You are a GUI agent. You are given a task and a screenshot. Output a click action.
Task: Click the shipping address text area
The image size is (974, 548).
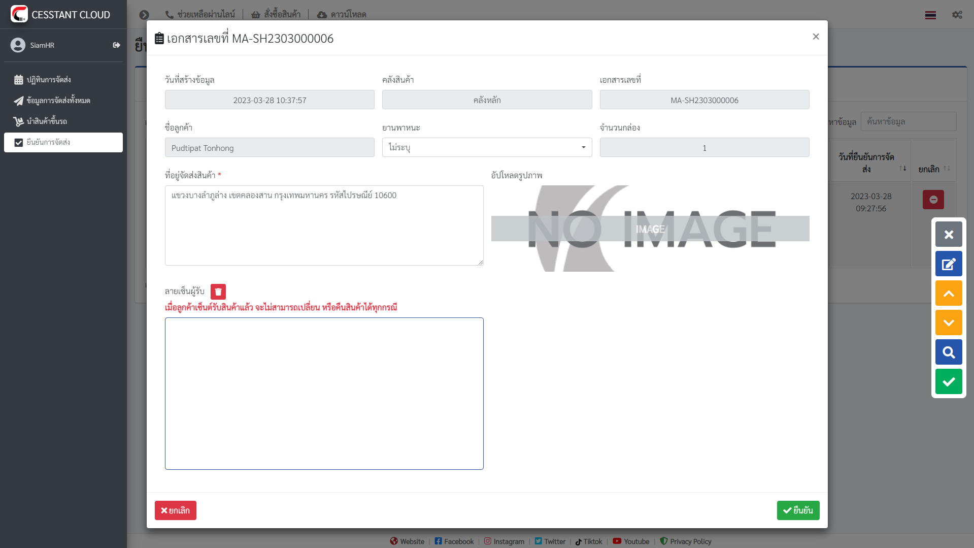click(324, 225)
